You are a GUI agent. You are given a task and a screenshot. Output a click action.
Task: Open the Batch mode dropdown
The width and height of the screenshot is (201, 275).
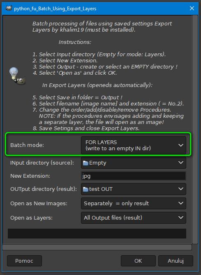[134, 145]
